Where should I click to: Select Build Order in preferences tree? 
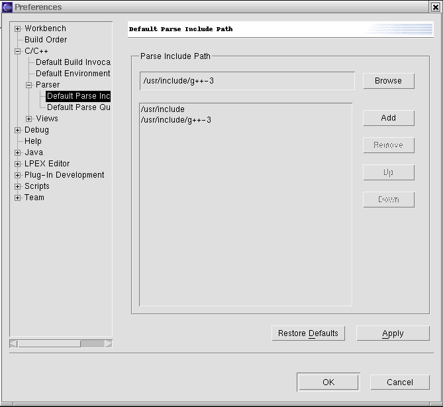pyautogui.click(x=46, y=40)
